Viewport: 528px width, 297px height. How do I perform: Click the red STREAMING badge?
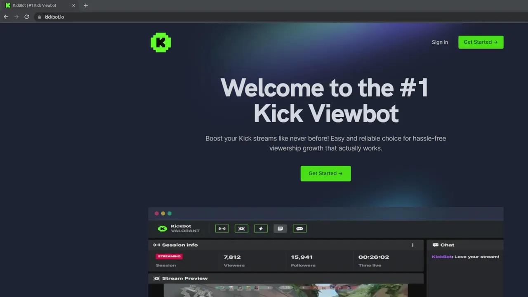click(x=169, y=257)
